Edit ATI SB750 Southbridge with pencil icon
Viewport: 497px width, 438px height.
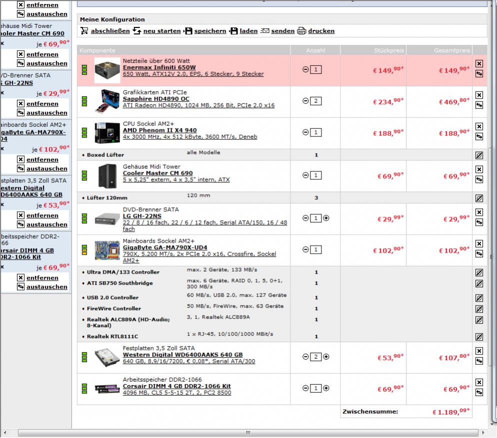479,284
